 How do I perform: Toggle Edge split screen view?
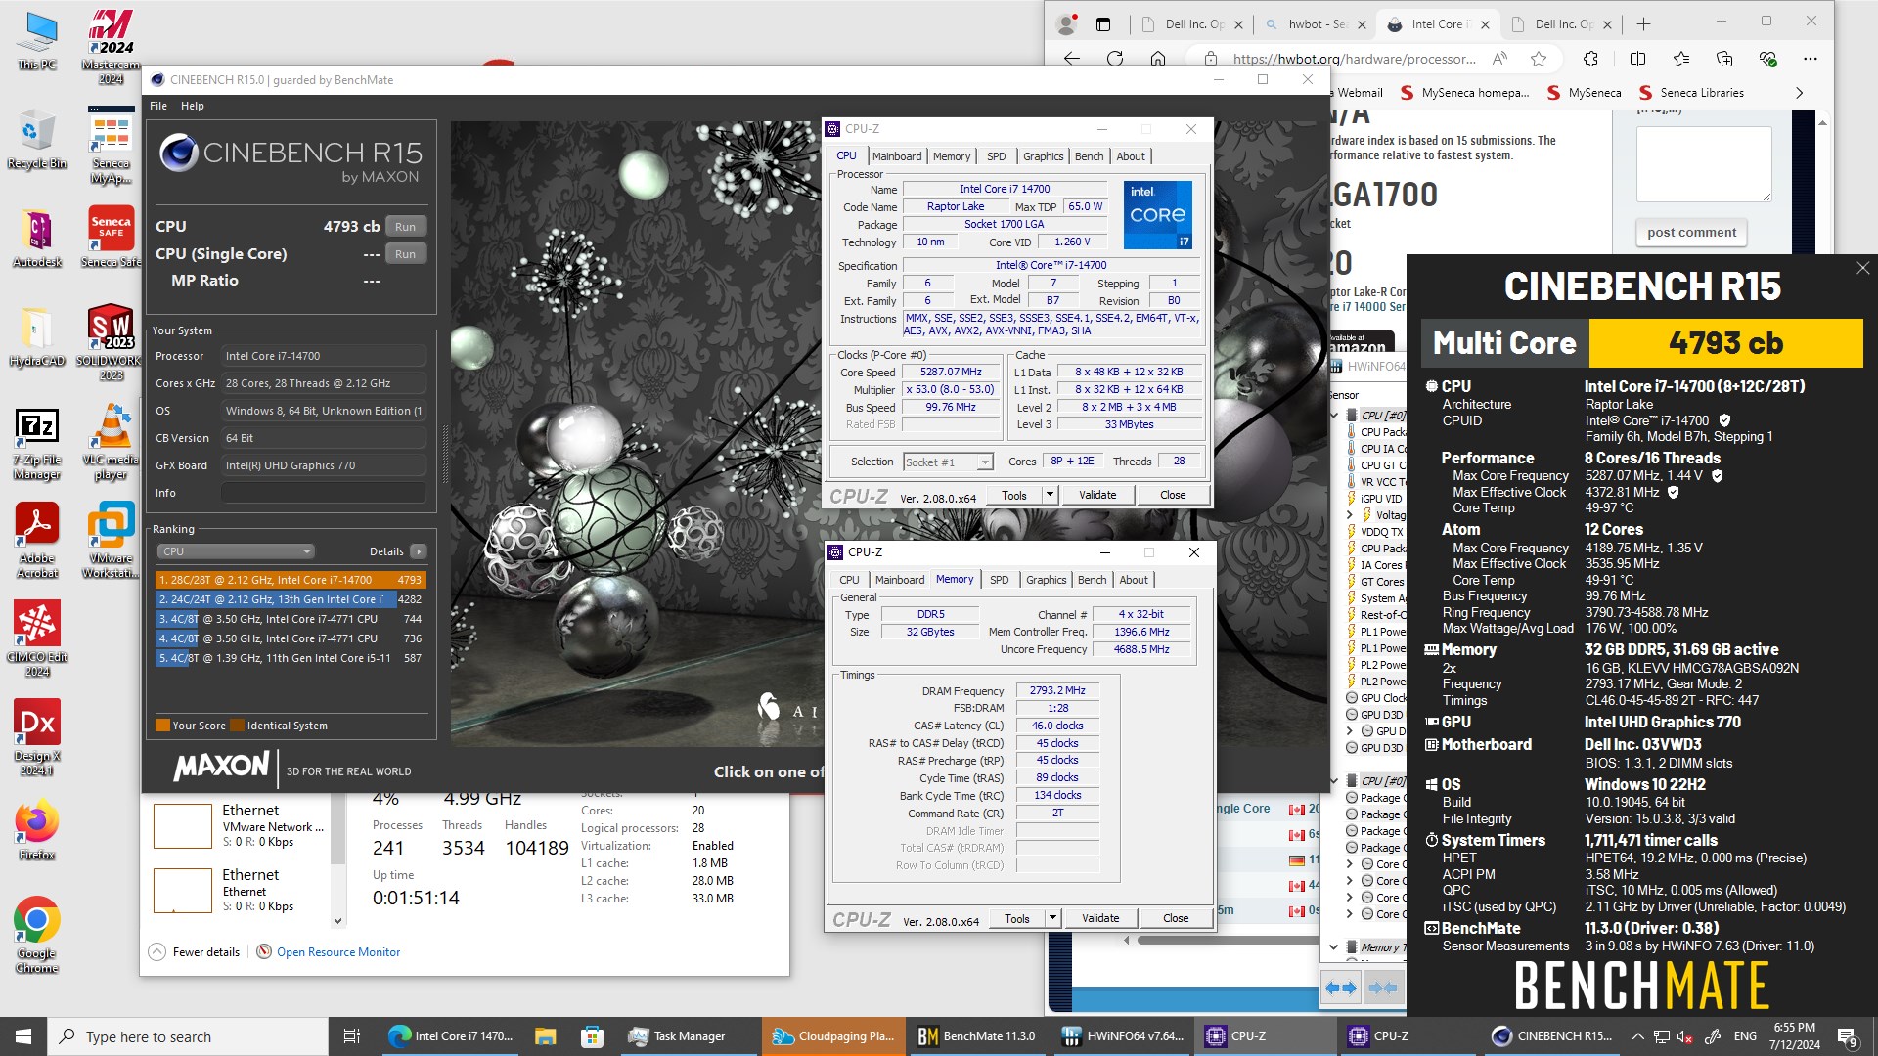pyautogui.click(x=1637, y=59)
